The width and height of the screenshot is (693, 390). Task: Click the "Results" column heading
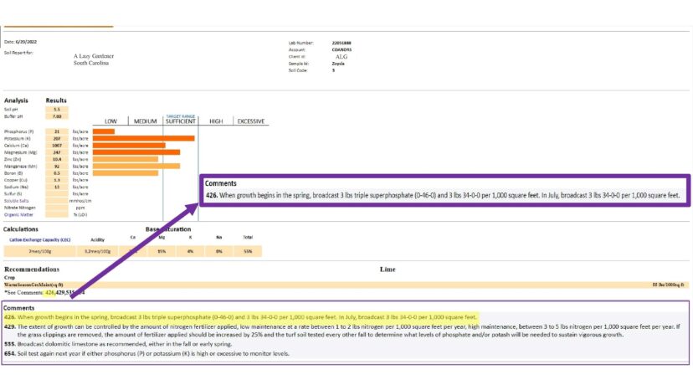(x=56, y=100)
